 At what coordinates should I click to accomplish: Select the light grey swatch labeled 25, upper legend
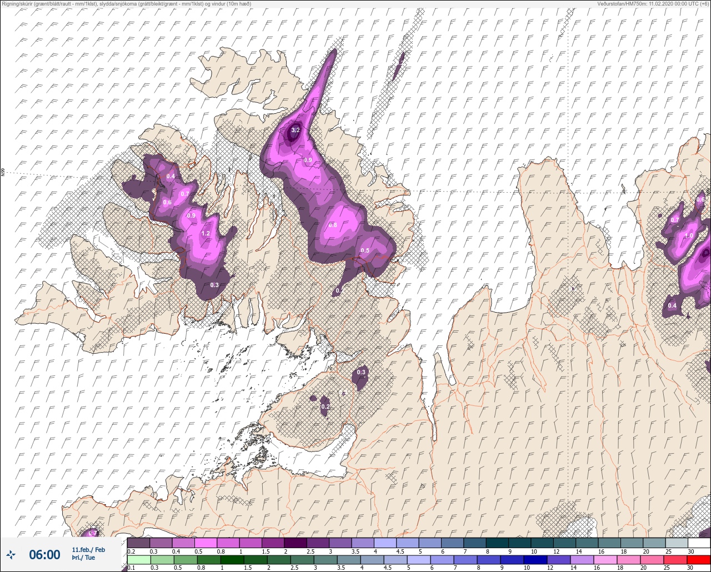pyautogui.click(x=676, y=543)
